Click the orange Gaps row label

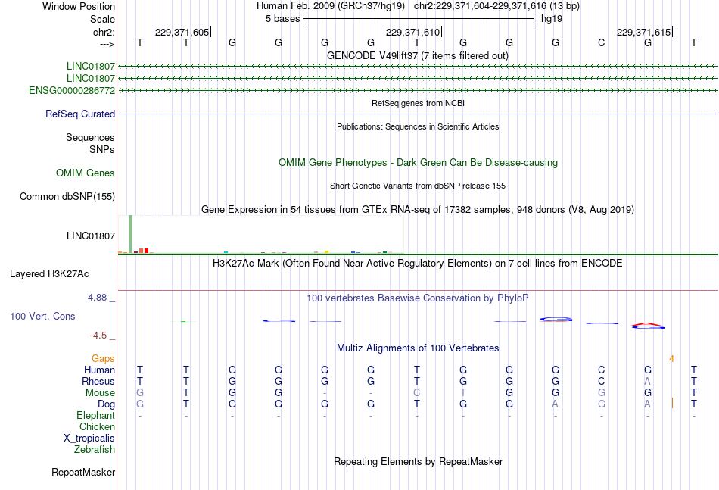(103, 358)
